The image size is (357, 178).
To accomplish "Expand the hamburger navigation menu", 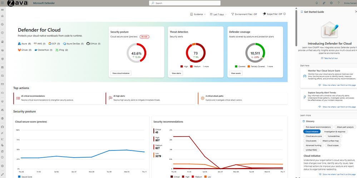I will coord(2,10).
